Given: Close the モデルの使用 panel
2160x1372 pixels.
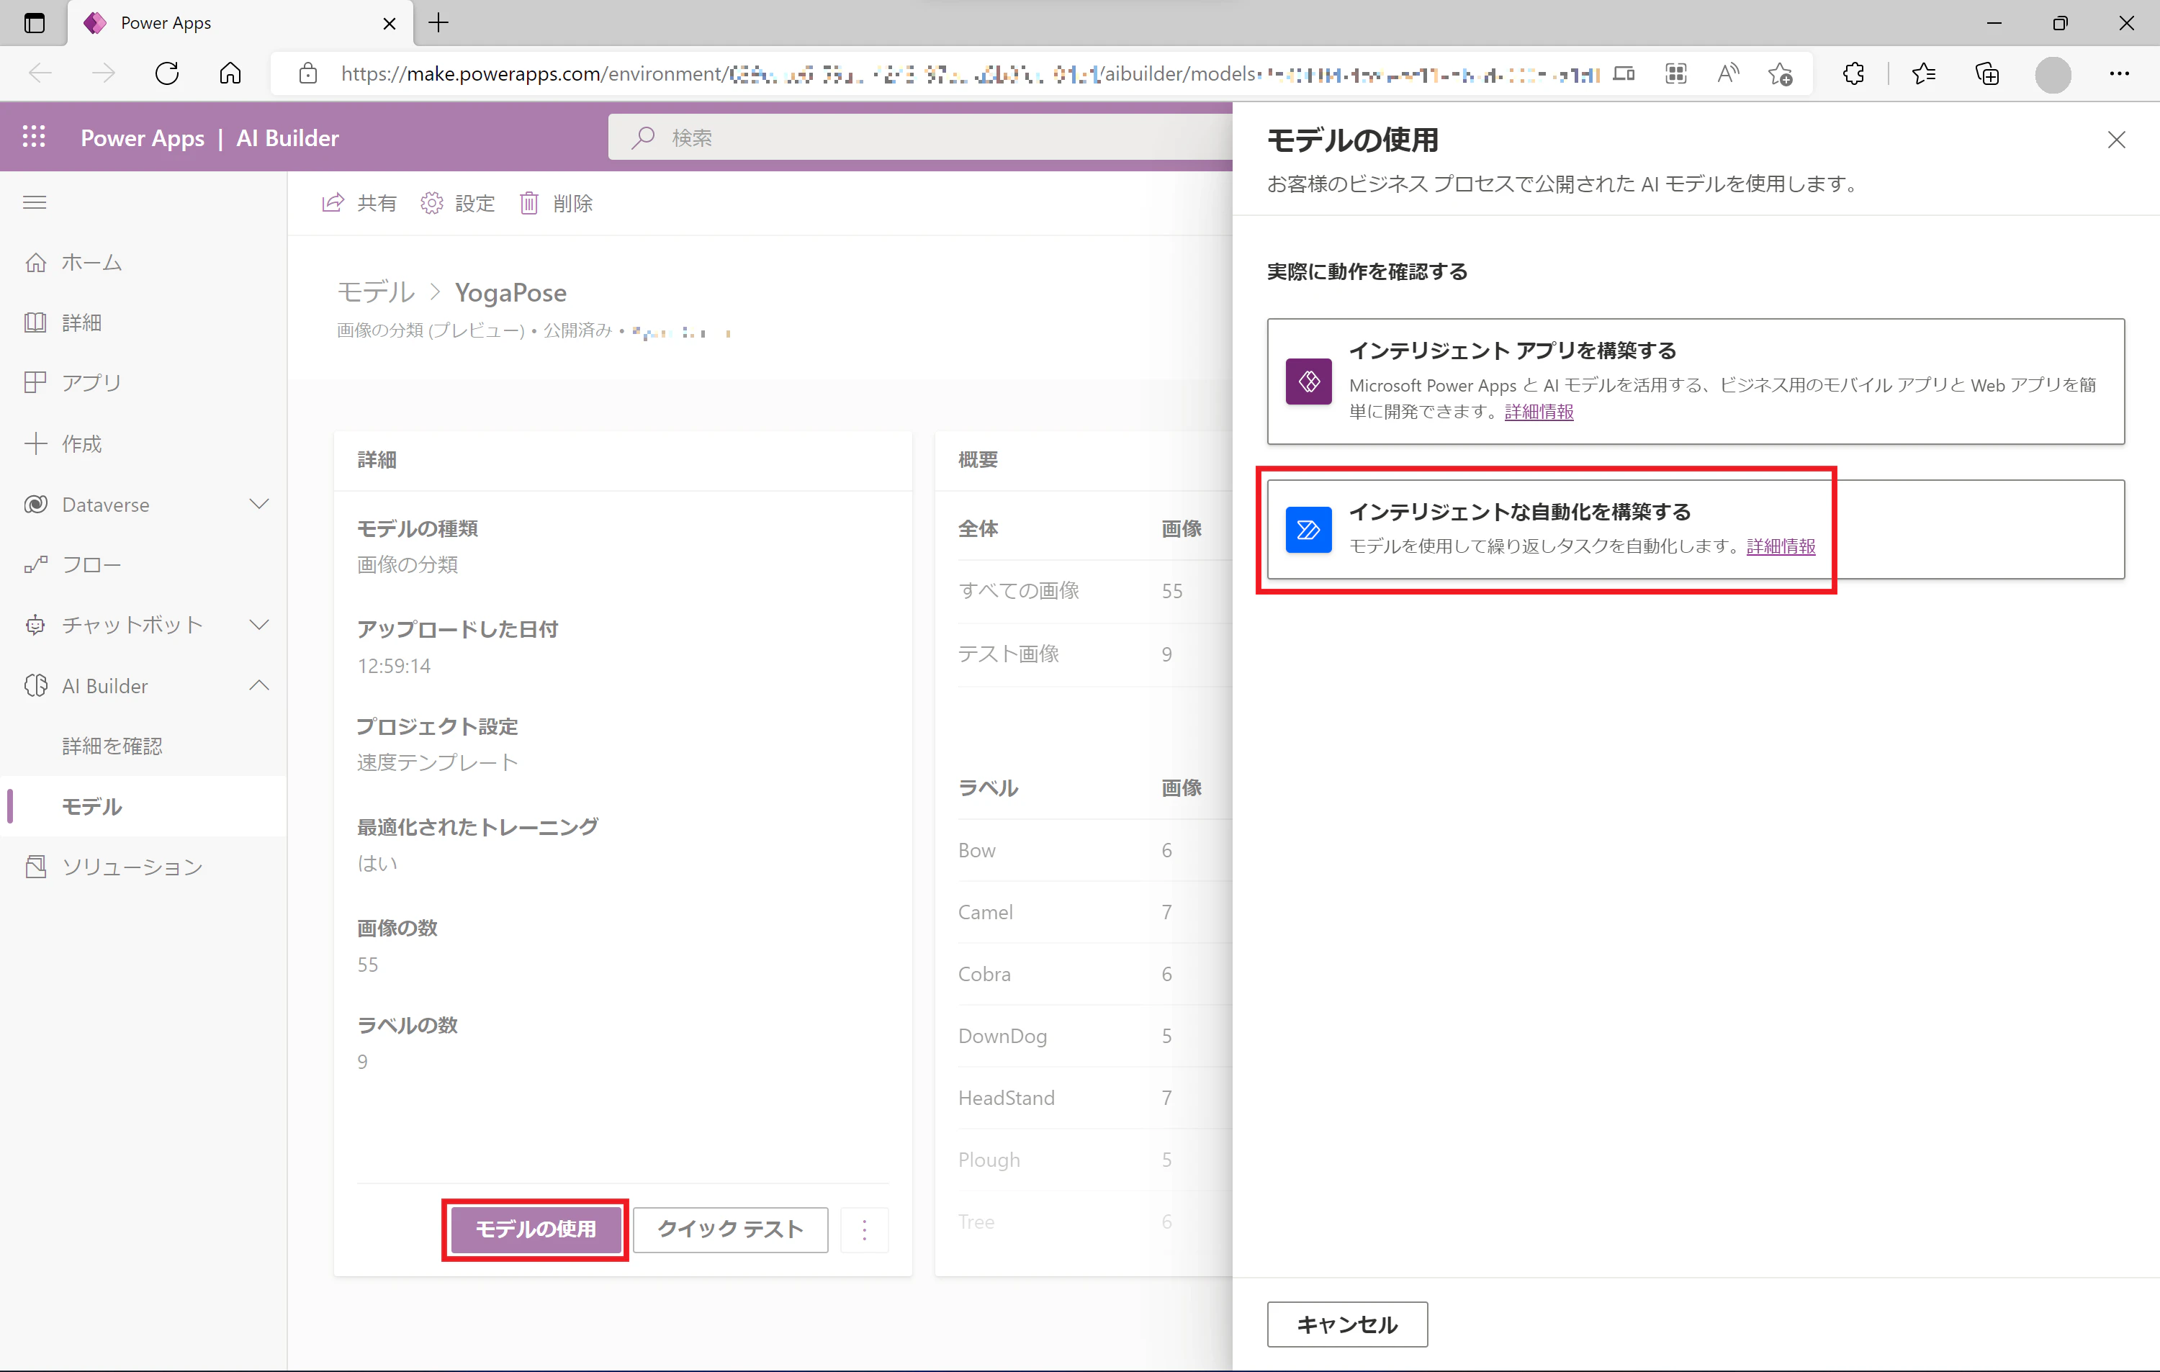Looking at the screenshot, I should [2116, 139].
